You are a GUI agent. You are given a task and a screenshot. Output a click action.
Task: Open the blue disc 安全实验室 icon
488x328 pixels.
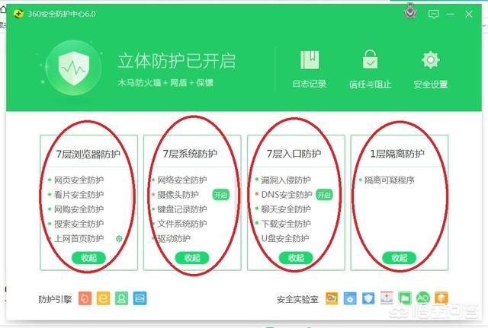pyautogui.click(x=350, y=298)
